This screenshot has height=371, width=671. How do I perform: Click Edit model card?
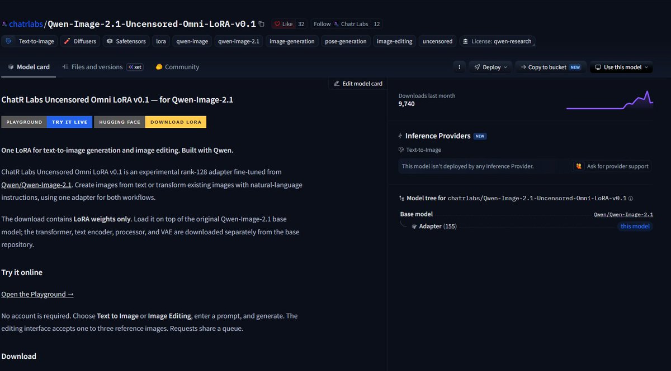(358, 84)
